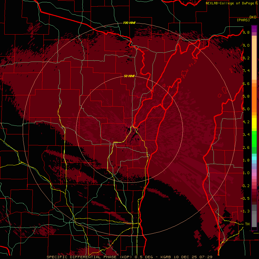The height and width of the screenshot is (259, 259).
Task: Click the [PHAS] label above the color scale
Action: click(243, 20)
